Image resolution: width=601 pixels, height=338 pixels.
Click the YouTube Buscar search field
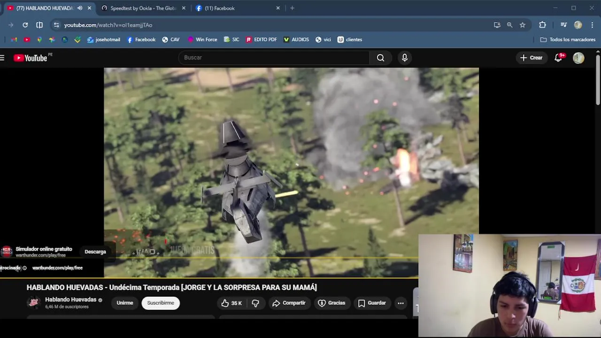point(274,58)
